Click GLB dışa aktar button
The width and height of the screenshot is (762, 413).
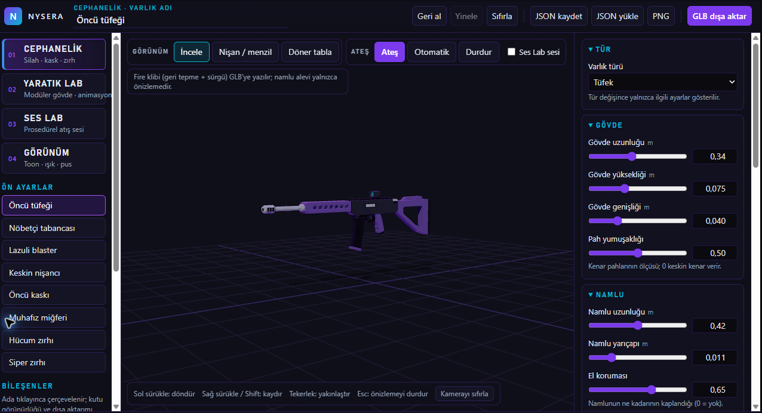(x=720, y=16)
